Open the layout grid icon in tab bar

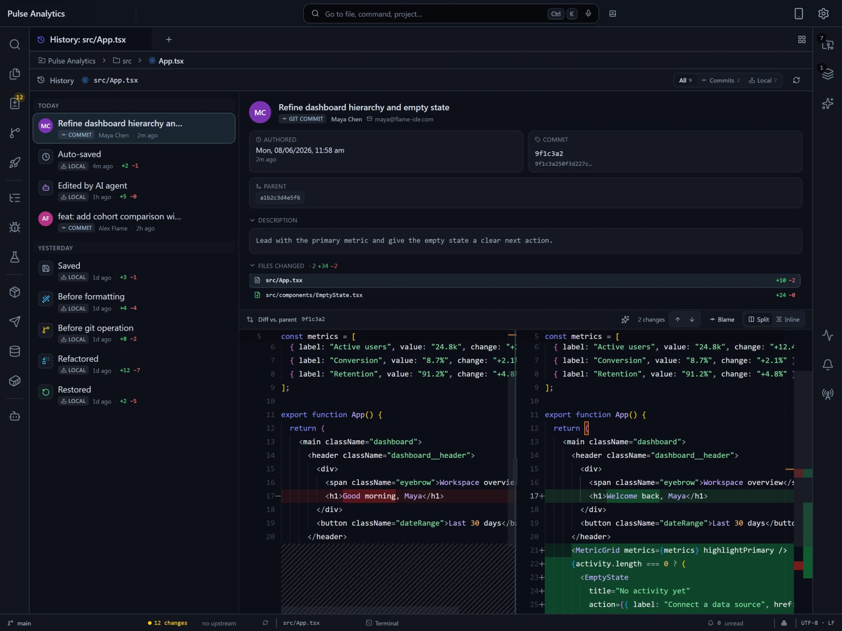pyautogui.click(x=802, y=39)
